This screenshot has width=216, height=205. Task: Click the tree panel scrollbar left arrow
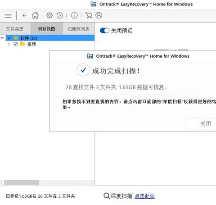point(2,183)
